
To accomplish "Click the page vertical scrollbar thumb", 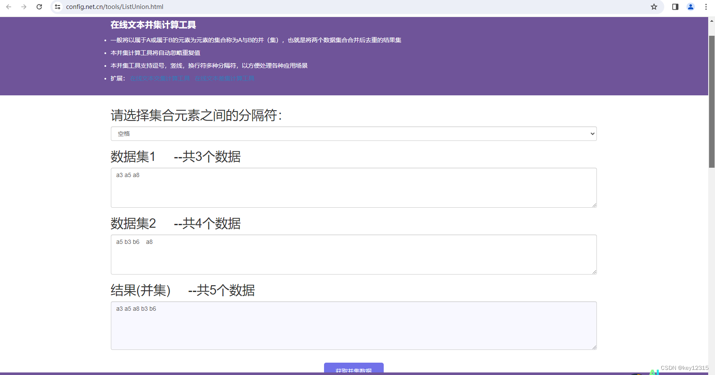I will click(x=712, y=101).
